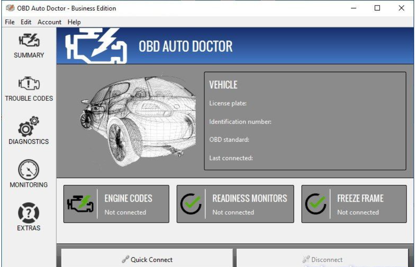Maximize the OBD Auto Doctor window
This screenshot has width=415, height=267.
[377, 8]
